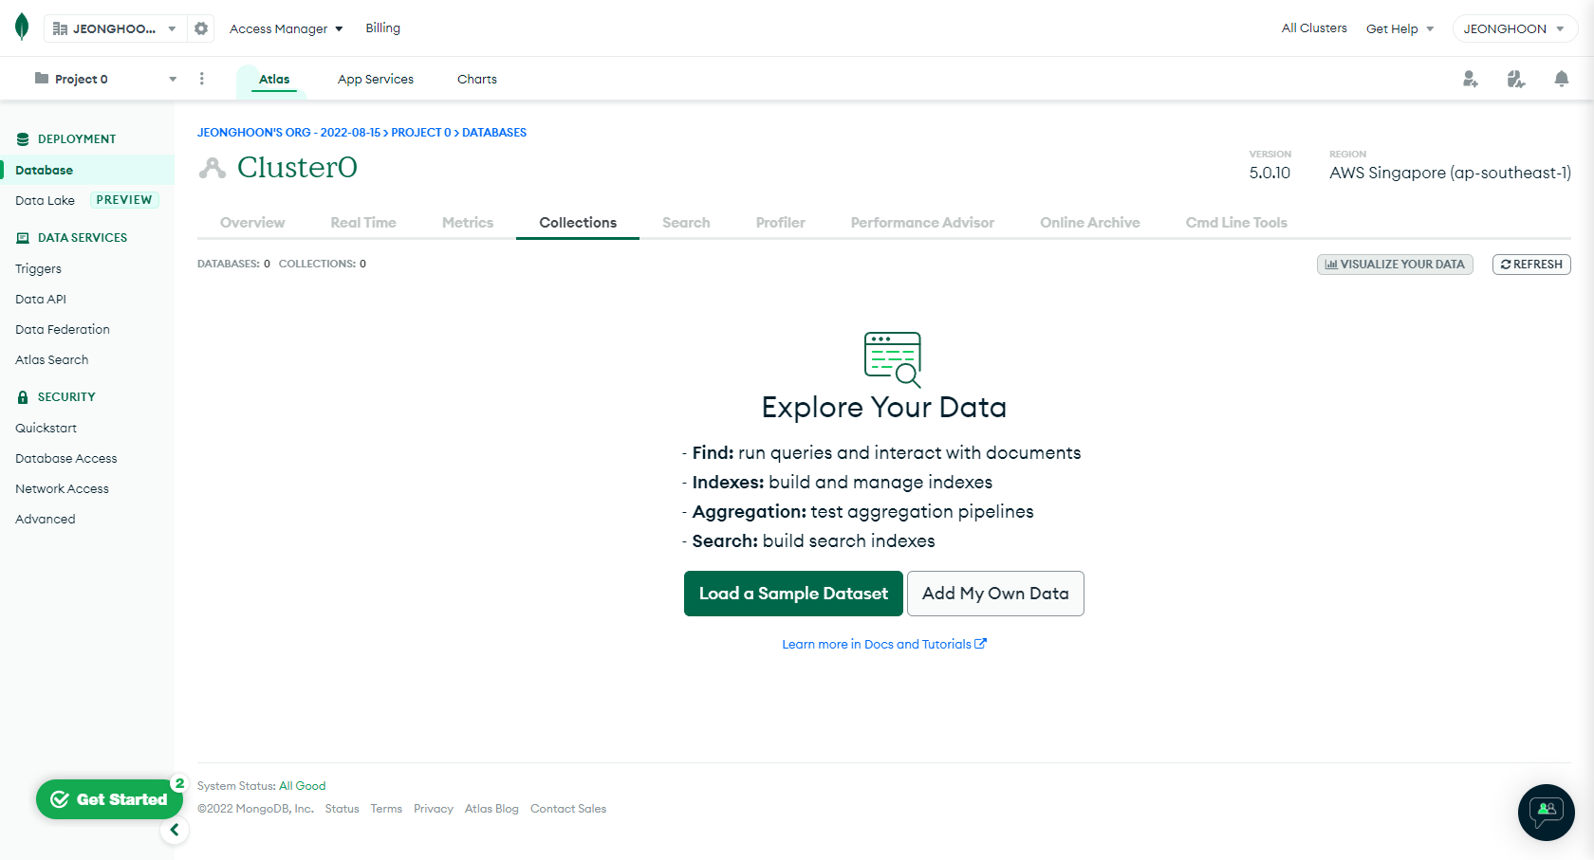Open the Privacy footer link
The width and height of the screenshot is (1594, 860).
[x=434, y=809]
